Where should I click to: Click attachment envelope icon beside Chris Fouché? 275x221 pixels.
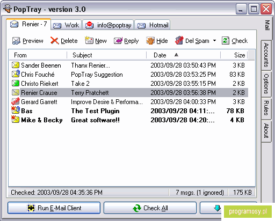click(x=16, y=74)
